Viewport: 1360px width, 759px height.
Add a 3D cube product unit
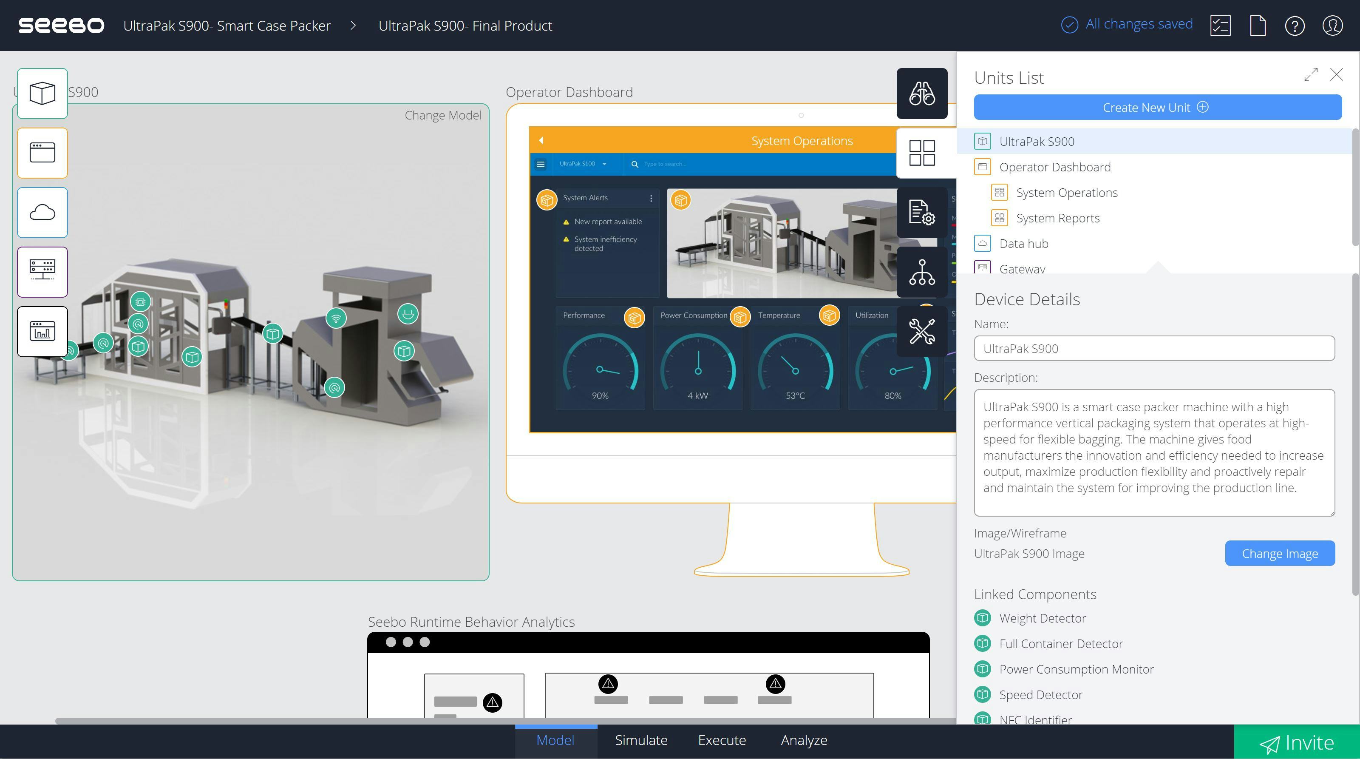tap(42, 94)
